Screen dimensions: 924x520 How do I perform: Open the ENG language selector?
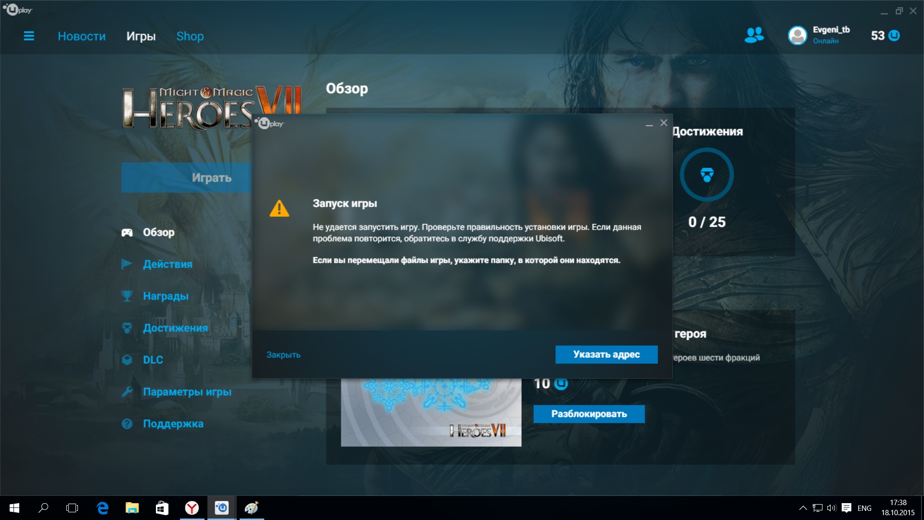864,508
